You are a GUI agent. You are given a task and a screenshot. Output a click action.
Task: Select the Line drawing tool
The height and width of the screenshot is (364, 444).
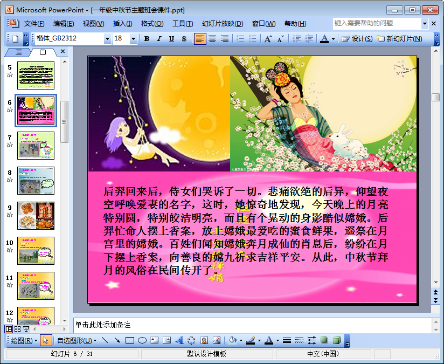pos(105,340)
